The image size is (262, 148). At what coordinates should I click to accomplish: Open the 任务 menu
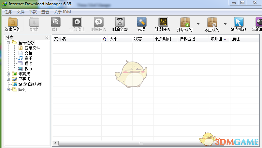tap(8, 12)
